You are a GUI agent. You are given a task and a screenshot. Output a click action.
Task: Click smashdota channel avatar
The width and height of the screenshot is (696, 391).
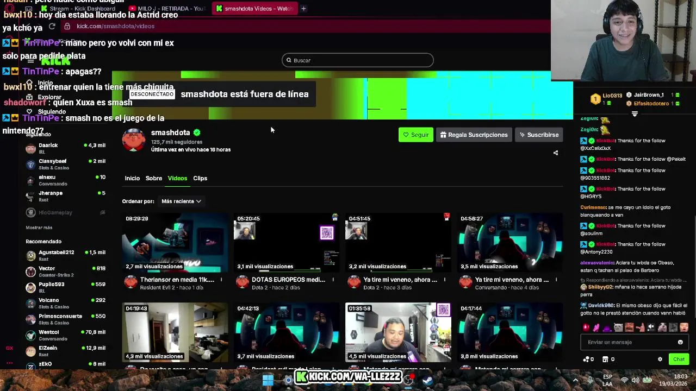click(x=134, y=140)
